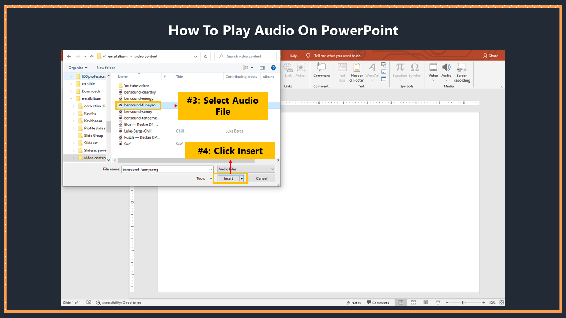Click New folder
Screen dimensions: 566x318
(106, 68)
